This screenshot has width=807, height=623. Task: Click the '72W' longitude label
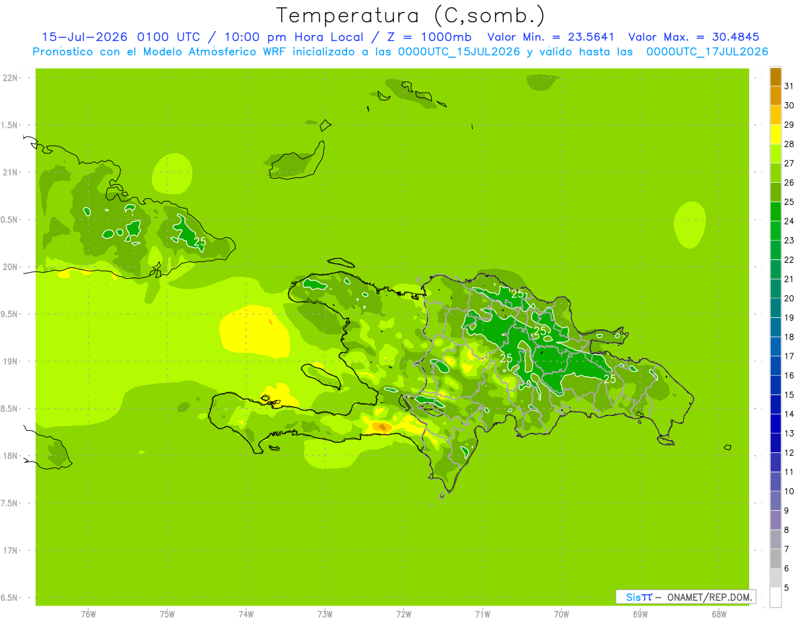click(x=403, y=614)
